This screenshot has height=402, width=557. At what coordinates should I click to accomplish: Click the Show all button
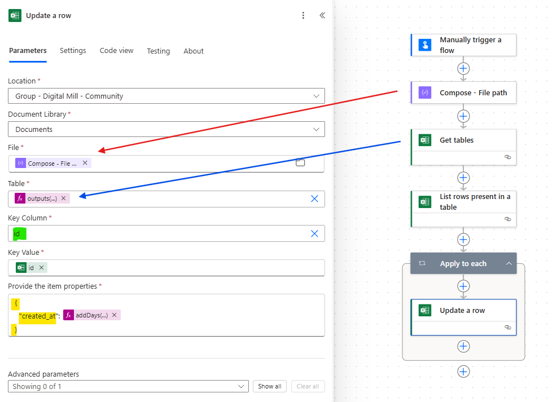269,386
